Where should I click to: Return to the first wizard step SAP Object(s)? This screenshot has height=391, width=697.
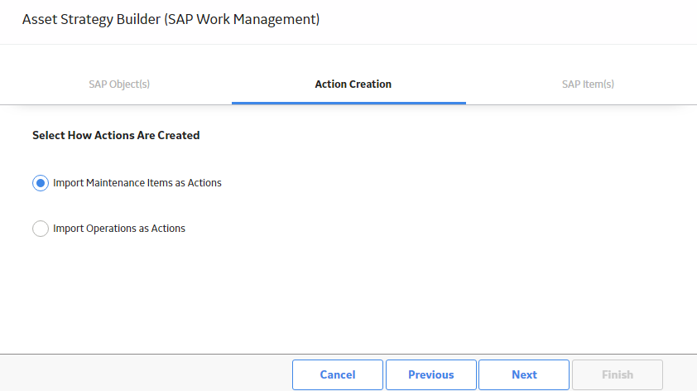pyautogui.click(x=119, y=84)
